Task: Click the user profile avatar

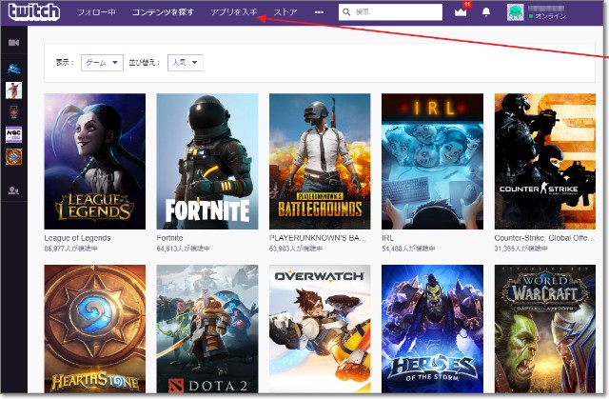Action: click(515, 12)
